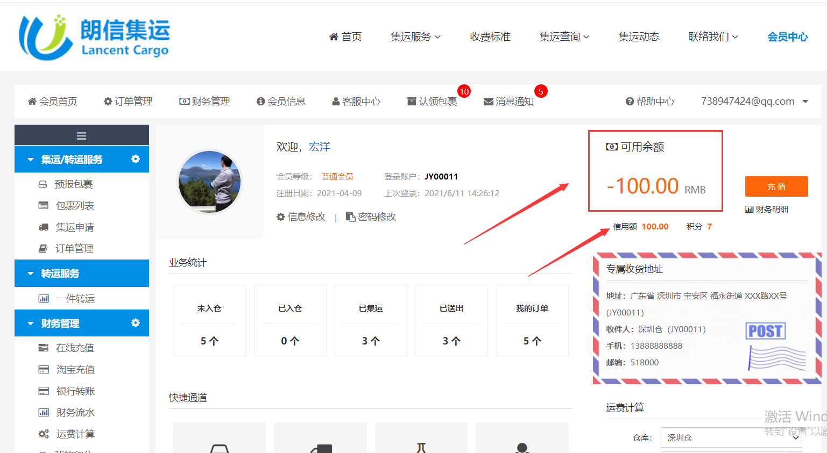Screen dimensions: 827x453
Task: Click the gear icon beside 财务管理 sidebar header
Action: pyautogui.click(x=136, y=323)
